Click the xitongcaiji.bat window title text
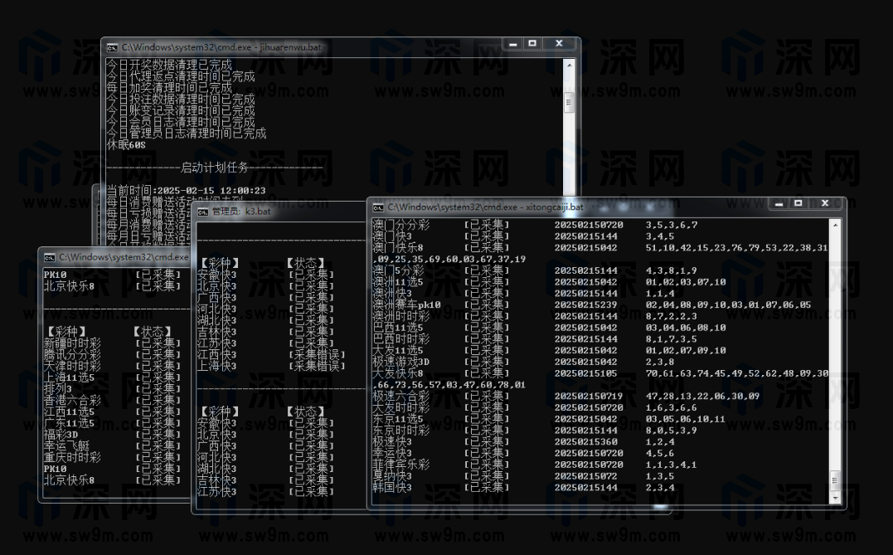Viewport: 893px width, 555px height. pyautogui.click(x=485, y=207)
